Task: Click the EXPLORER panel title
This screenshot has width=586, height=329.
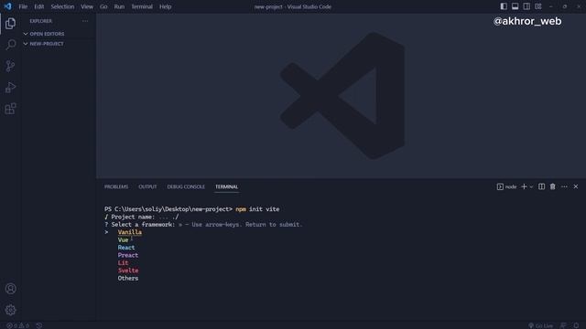Action: 40,21
